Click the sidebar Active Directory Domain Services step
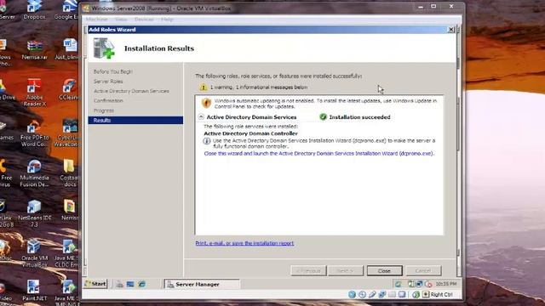Viewport: 545px width, 306px height. pyautogui.click(x=131, y=91)
